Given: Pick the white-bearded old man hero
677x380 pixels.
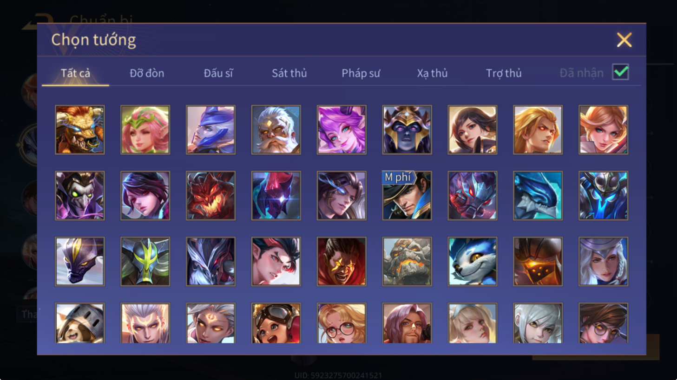Looking at the screenshot, I should (x=276, y=129).
